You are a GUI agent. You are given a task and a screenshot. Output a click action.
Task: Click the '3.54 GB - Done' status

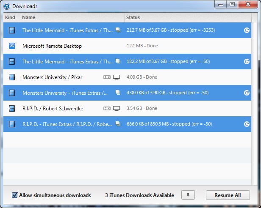142,108
